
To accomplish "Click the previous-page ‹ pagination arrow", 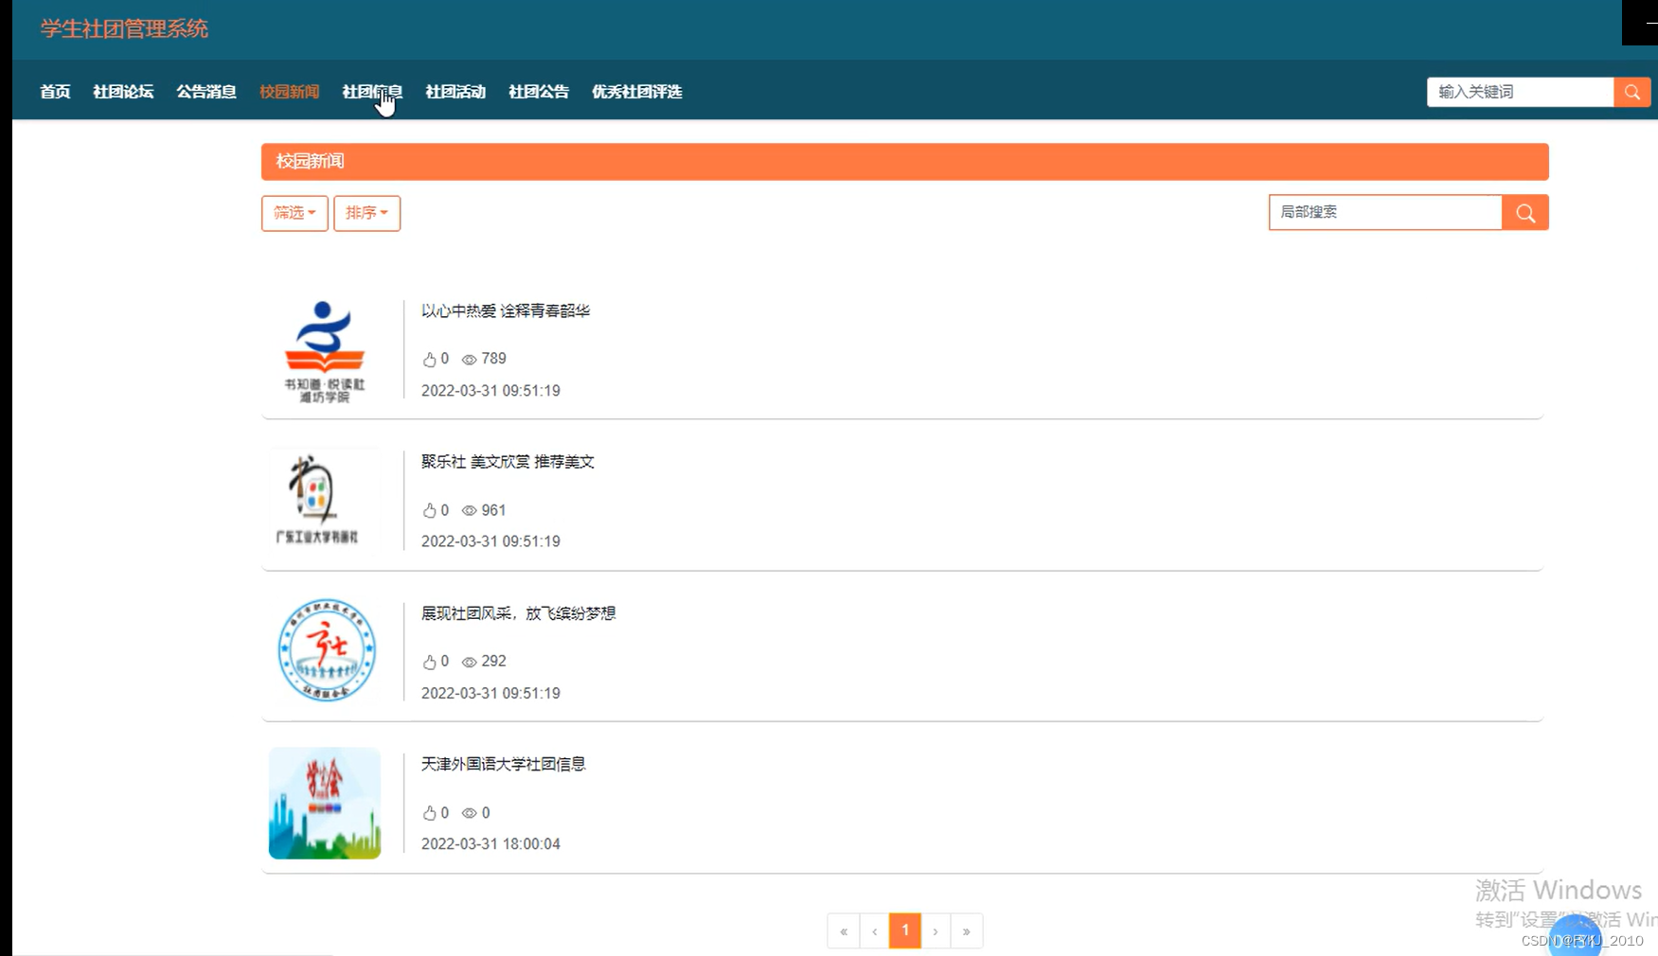I will coord(874,930).
